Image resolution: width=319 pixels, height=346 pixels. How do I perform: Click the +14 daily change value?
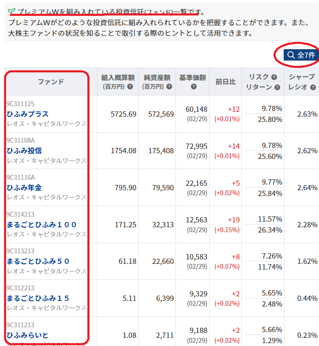(234, 146)
